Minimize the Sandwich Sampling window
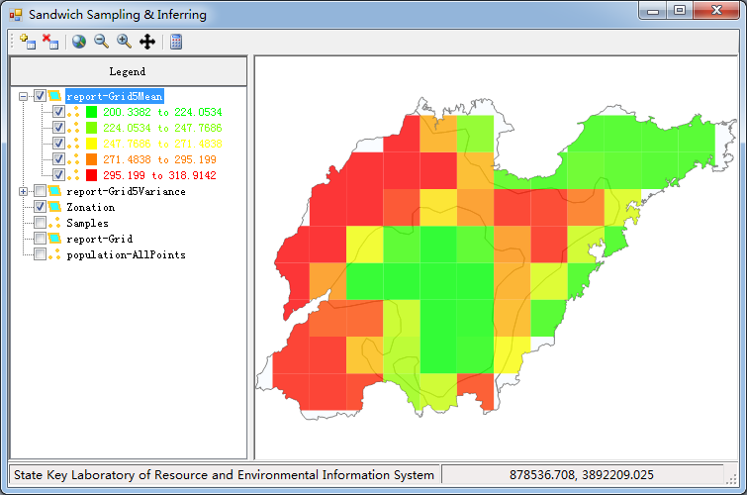 coord(653,11)
